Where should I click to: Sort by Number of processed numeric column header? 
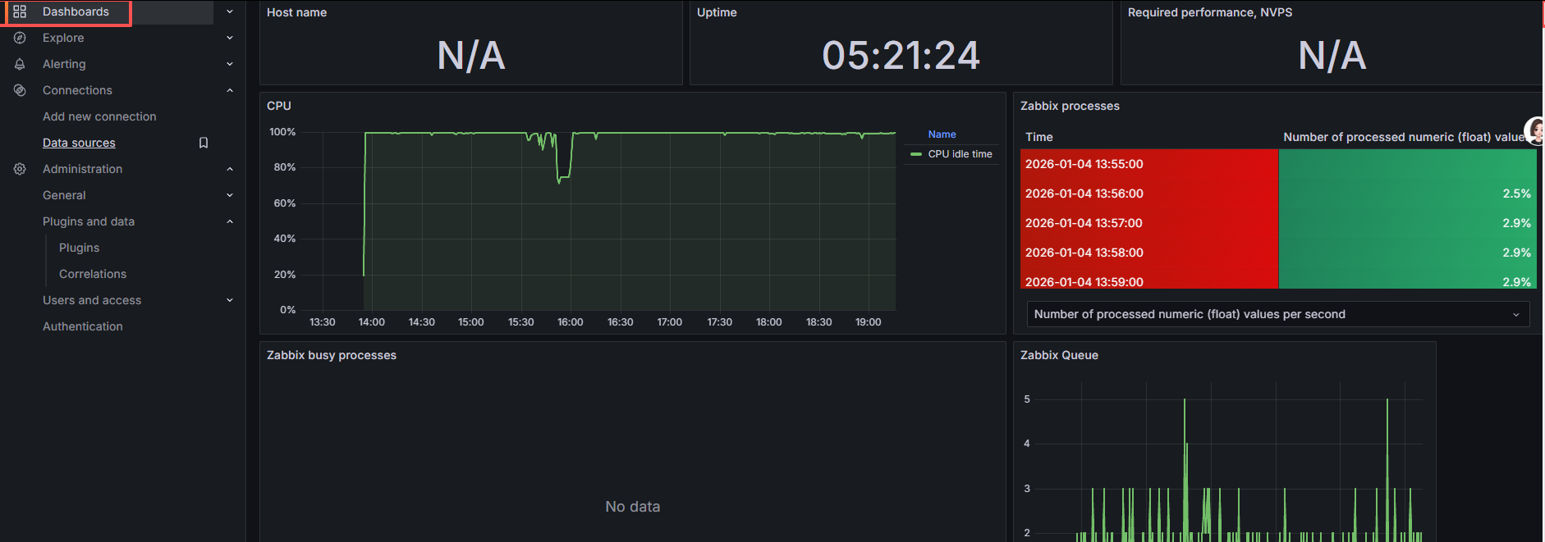coord(1405,137)
